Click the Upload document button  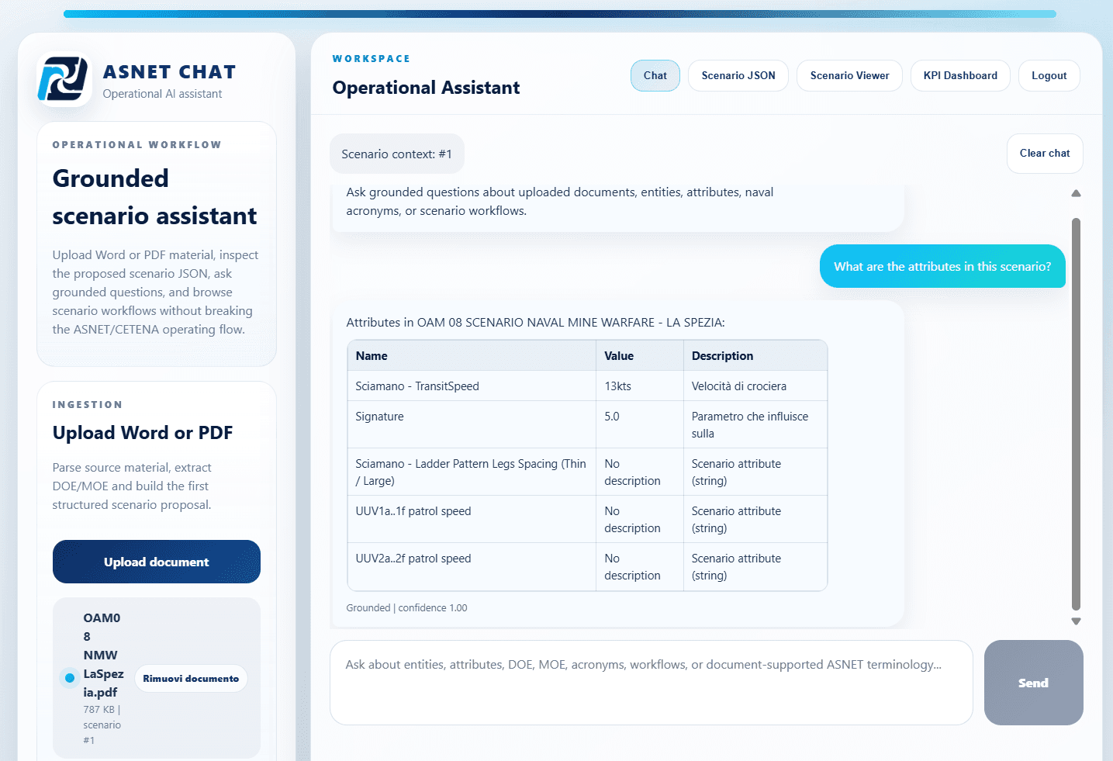pyautogui.click(x=157, y=562)
